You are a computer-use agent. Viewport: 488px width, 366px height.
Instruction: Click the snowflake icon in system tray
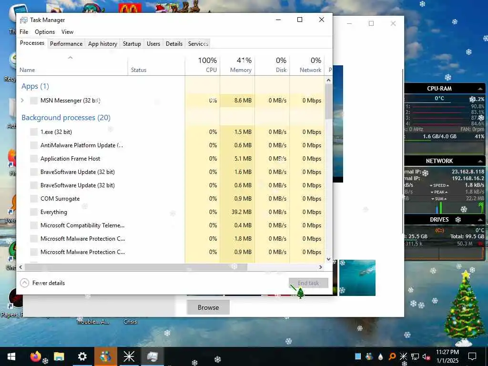(403, 356)
